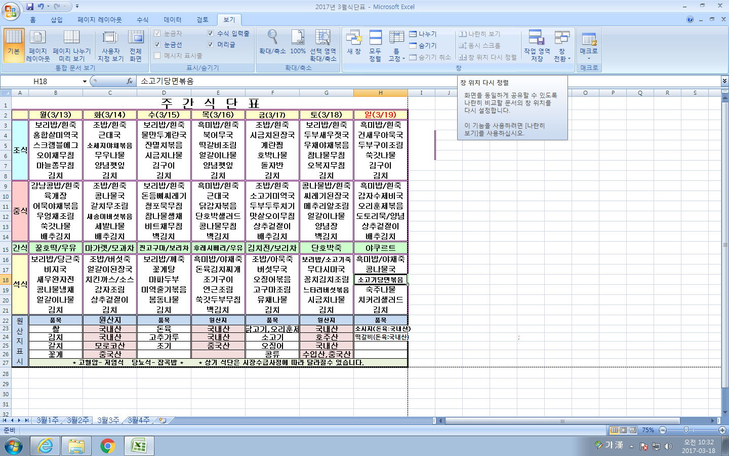Toggle the 눈금선 checkbox

click(x=157, y=45)
